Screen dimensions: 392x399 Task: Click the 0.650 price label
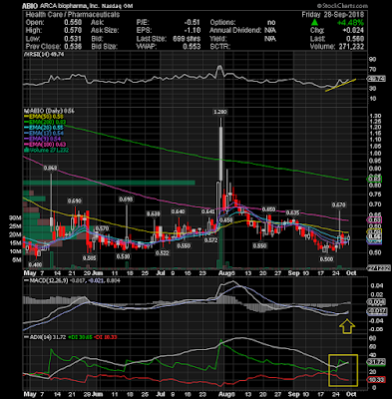(268, 209)
